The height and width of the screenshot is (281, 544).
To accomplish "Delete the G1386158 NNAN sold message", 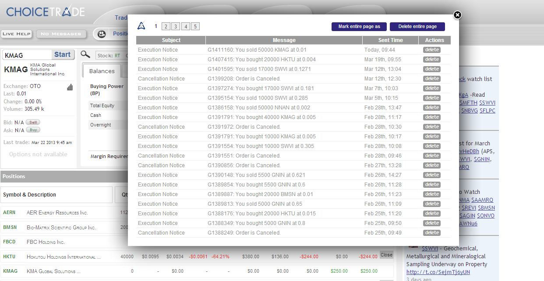I will [x=432, y=108].
